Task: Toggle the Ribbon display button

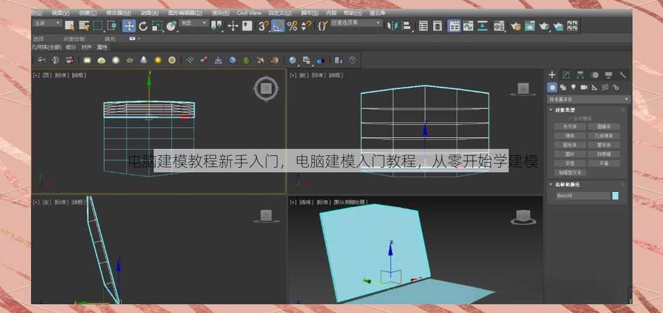Action: (x=454, y=26)
